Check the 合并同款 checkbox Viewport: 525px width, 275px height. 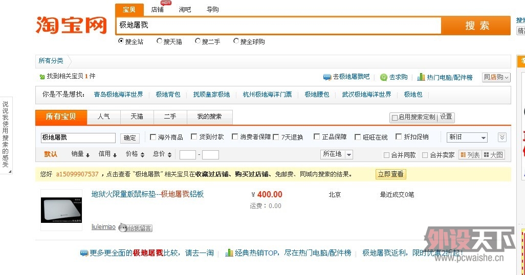[386, 155]
